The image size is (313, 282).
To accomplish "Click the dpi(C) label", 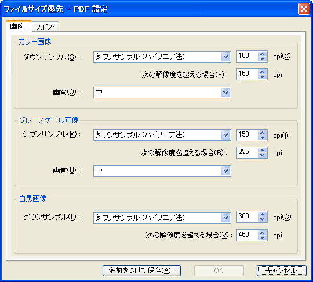I will [x=282, y=217].
